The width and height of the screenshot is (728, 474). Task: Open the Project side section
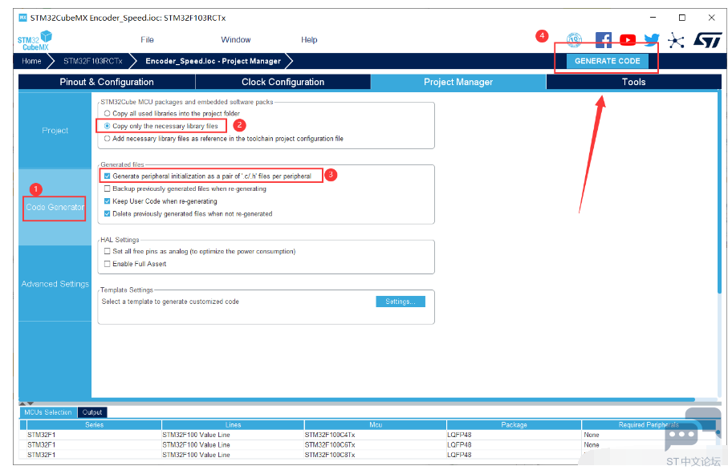click(55, 131)
